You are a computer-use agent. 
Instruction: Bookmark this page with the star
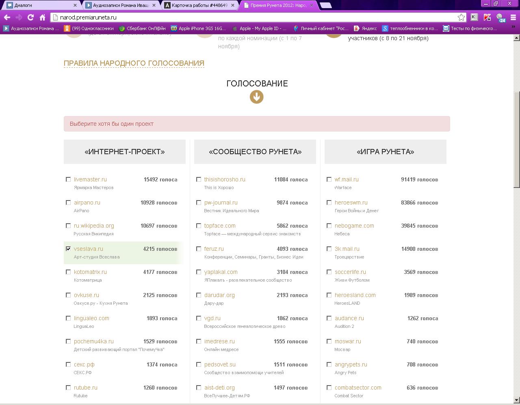pyautogui.click(x=461, y=17)
